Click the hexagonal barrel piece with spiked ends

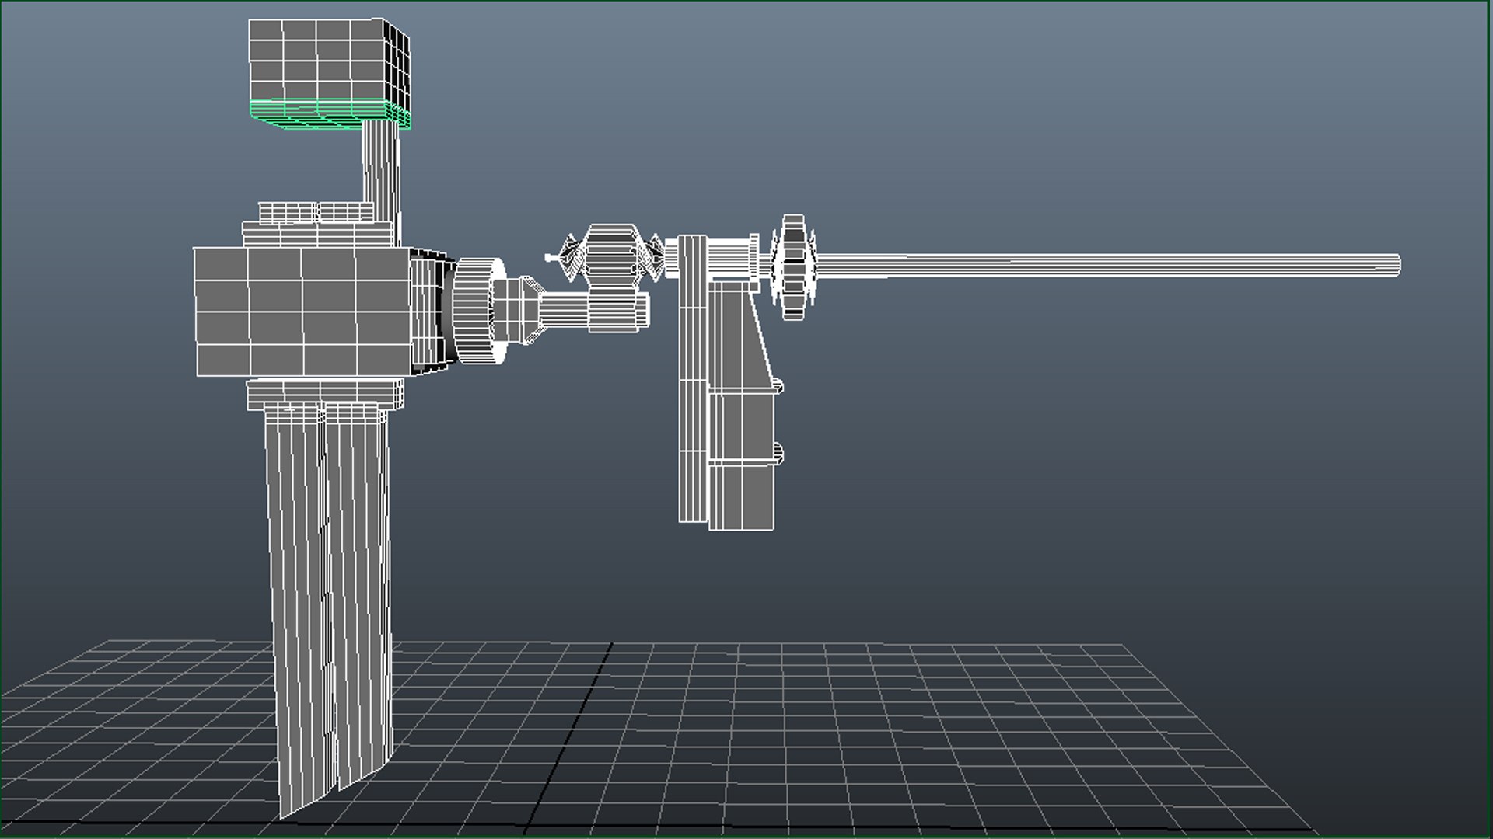(612, 256)
